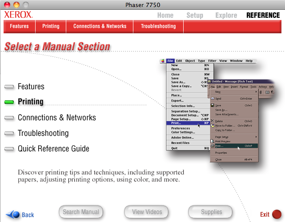Viewport: 285px width, 222px height.
Task: Select the Features manual section
Action: tap(31, 87)
